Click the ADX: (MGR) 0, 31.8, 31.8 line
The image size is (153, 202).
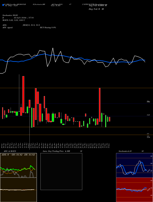click(x=21, y=25)
